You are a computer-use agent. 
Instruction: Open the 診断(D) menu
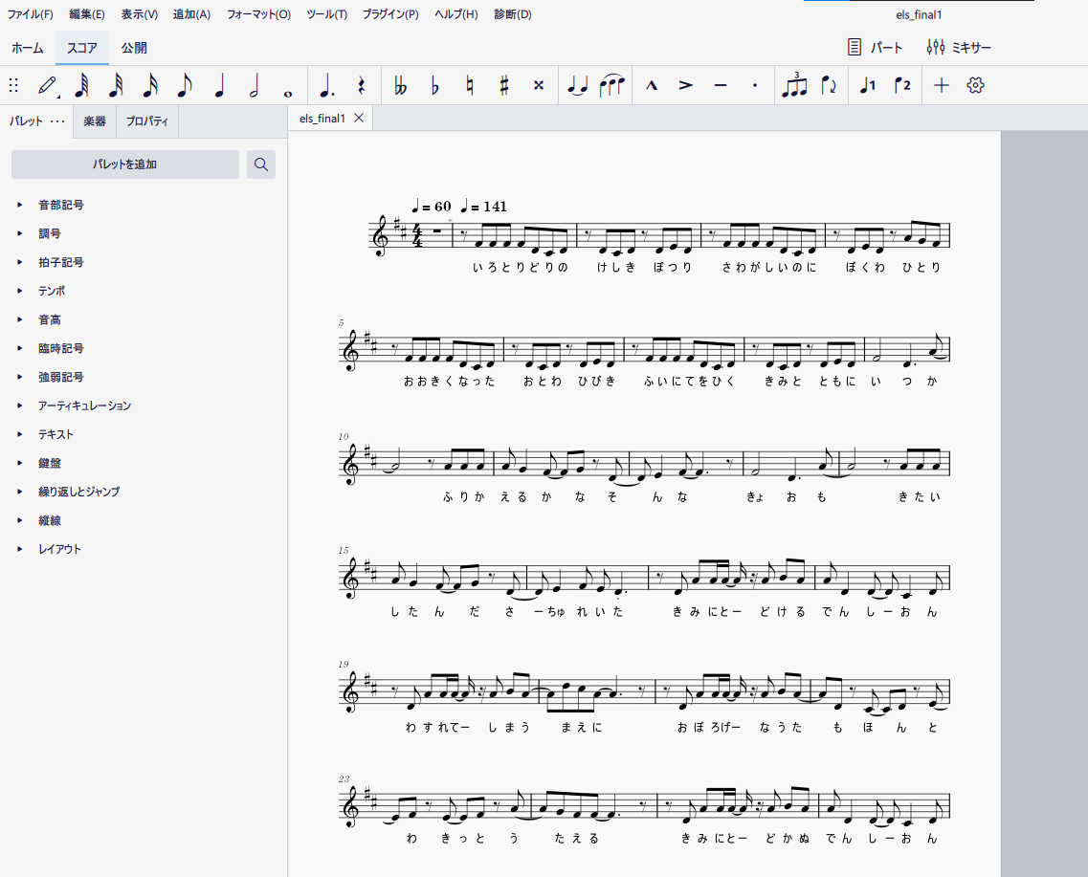pyautogui.click(x=513, y=13)
